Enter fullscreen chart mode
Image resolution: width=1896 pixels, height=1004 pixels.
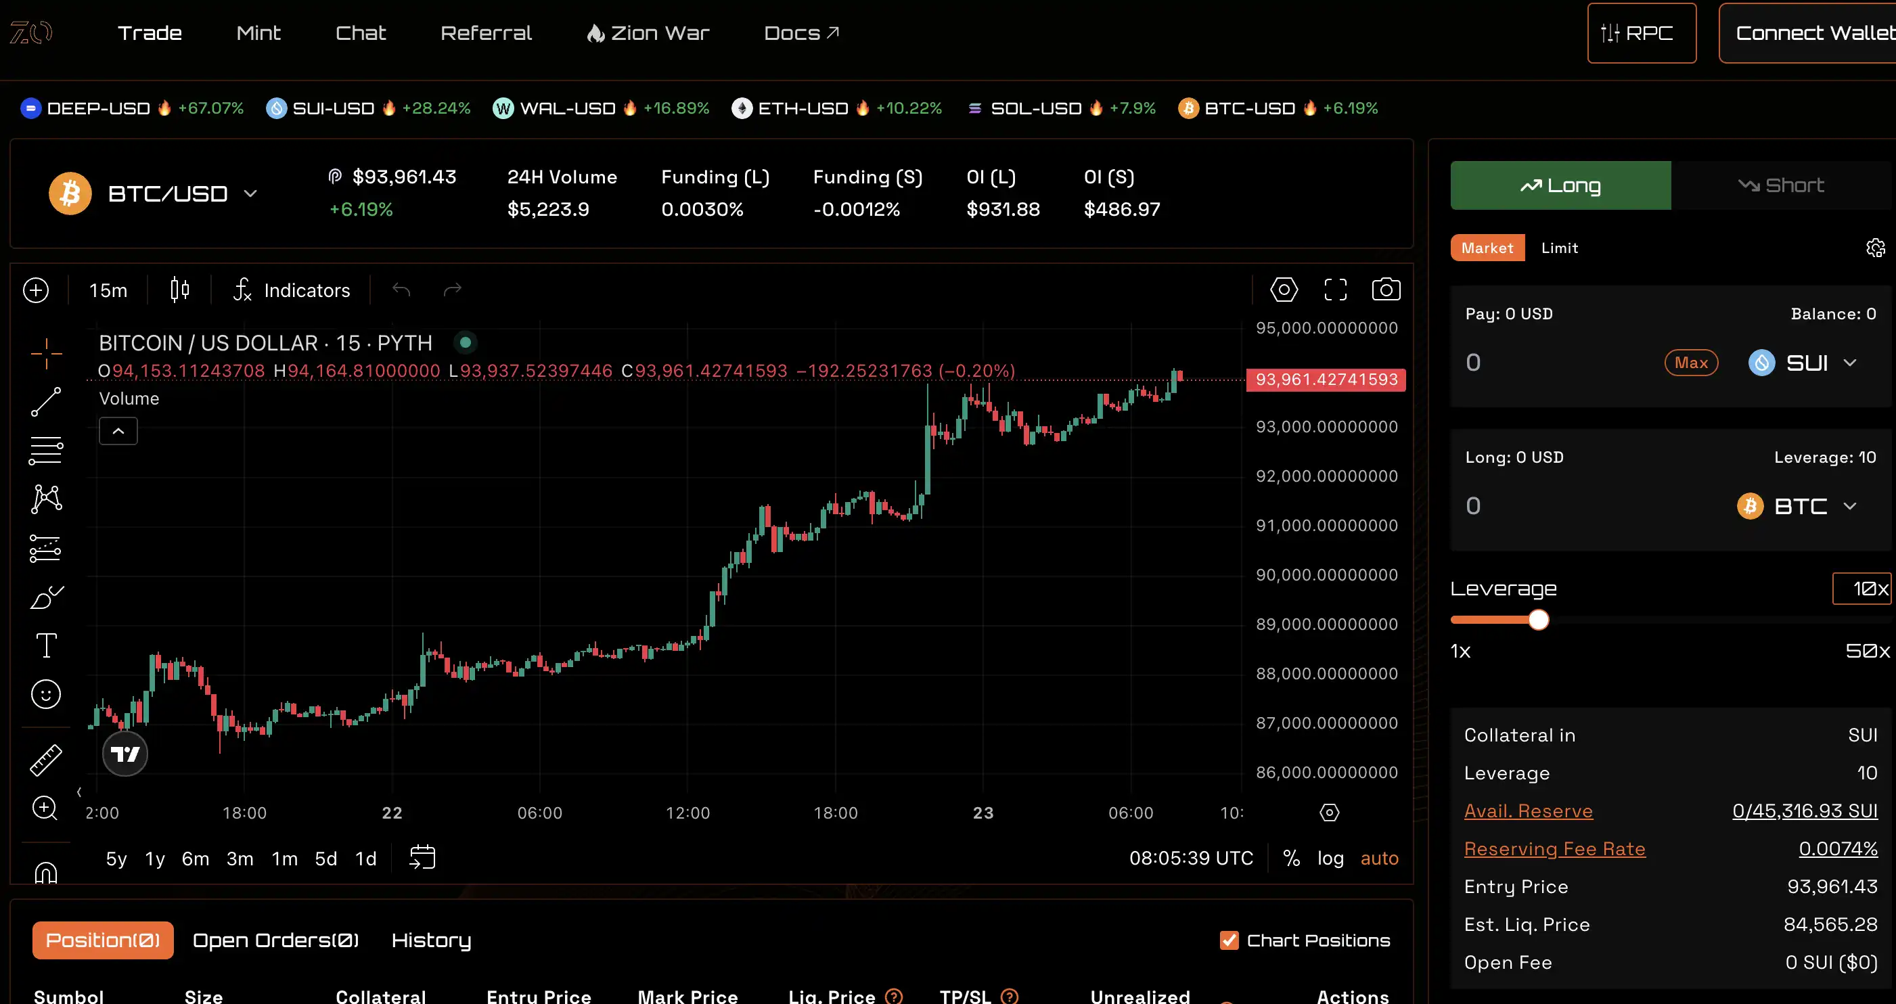pos(1335,290)
